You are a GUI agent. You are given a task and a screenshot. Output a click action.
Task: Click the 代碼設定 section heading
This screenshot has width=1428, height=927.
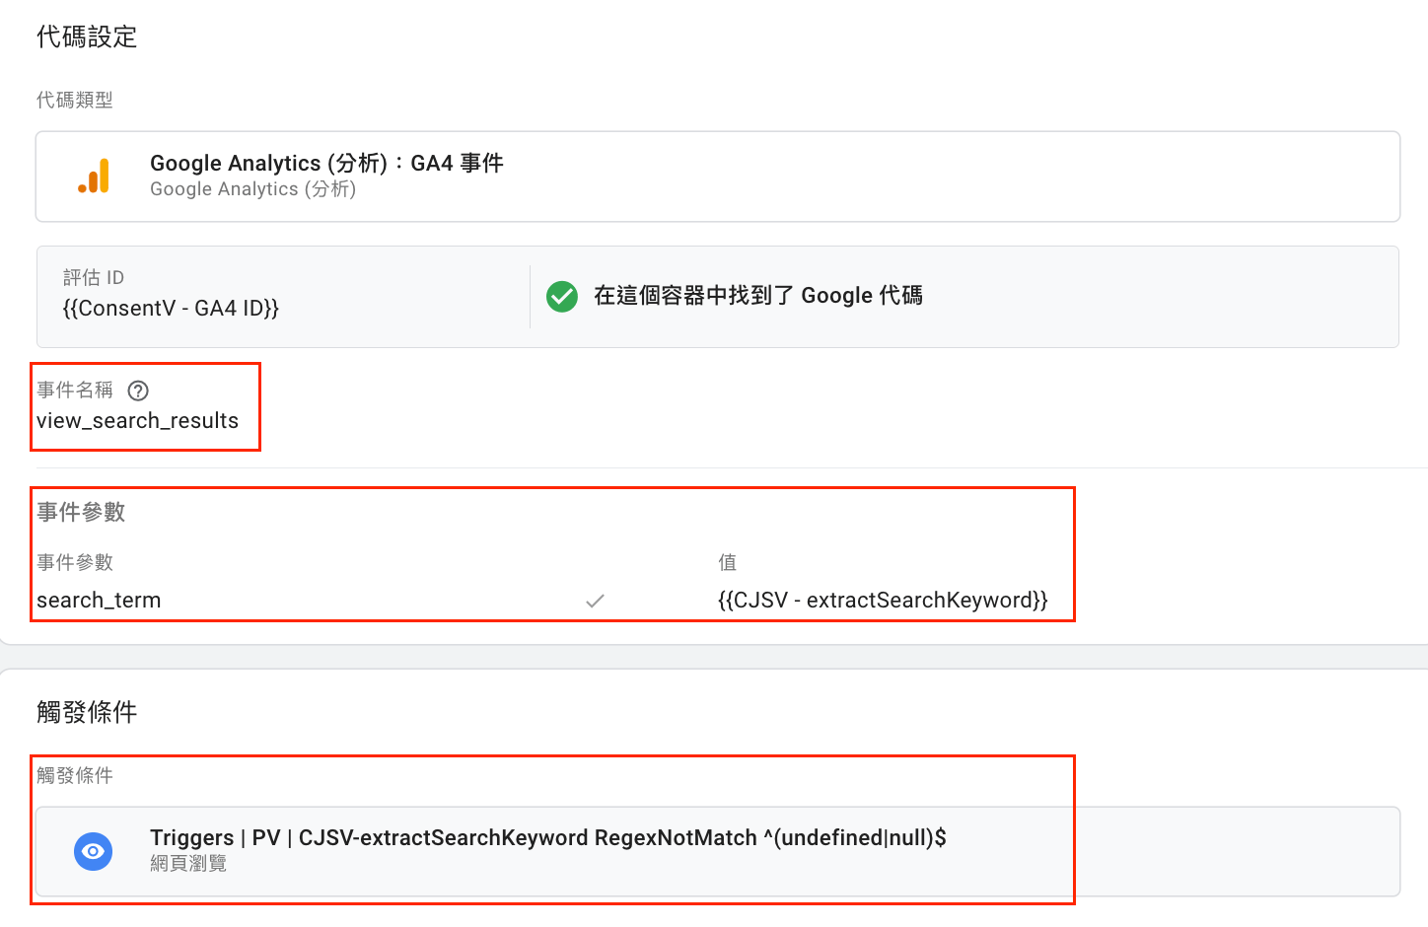(87, 37)
